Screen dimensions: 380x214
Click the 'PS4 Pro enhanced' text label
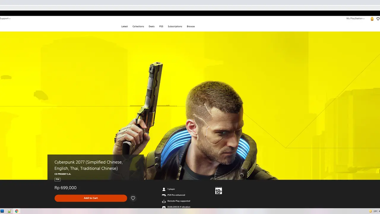176,195
